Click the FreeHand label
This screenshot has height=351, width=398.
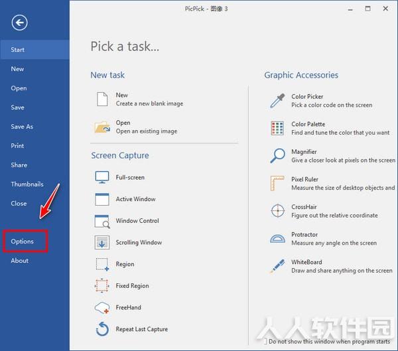coord(128,308)
